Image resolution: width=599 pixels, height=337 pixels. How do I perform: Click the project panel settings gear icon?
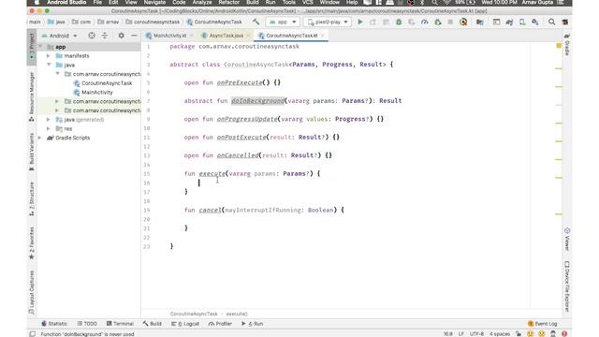121,36
